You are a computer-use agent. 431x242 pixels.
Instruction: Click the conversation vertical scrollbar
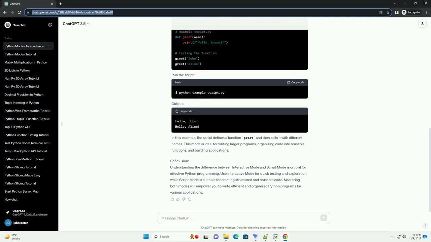430,170
